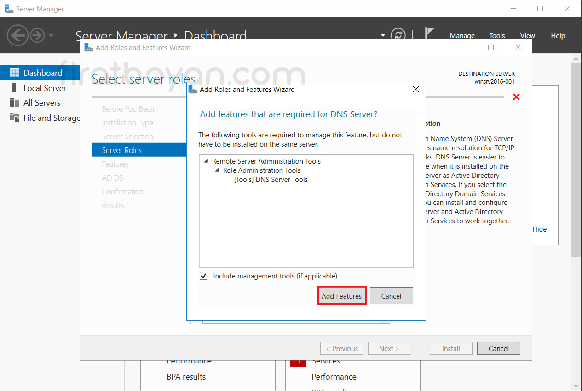The width and height of the screenshot is (582, 391).
Task: Close the Add Roles wizard window
Action: tap(518, 47)
